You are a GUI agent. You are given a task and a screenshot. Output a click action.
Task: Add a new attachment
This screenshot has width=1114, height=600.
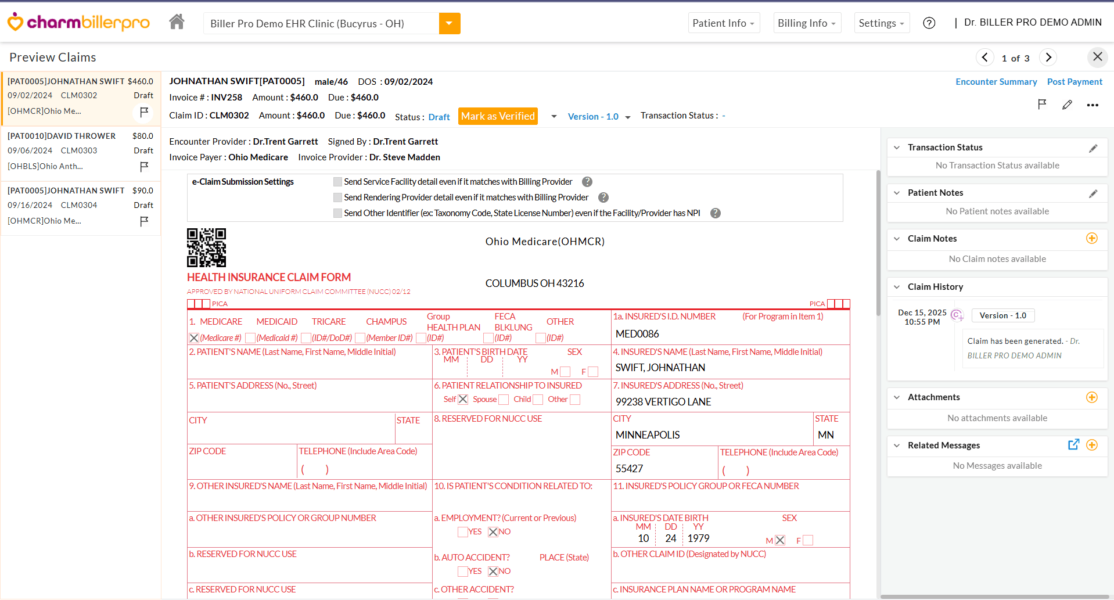(x=1092, y=397)
